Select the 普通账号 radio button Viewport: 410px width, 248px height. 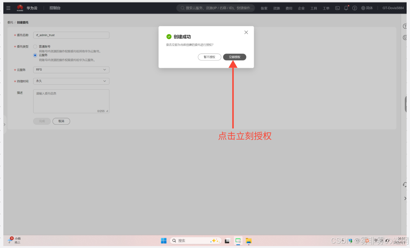(35, 47)
